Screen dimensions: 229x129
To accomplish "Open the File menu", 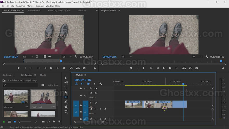I will tap(2, 6).
